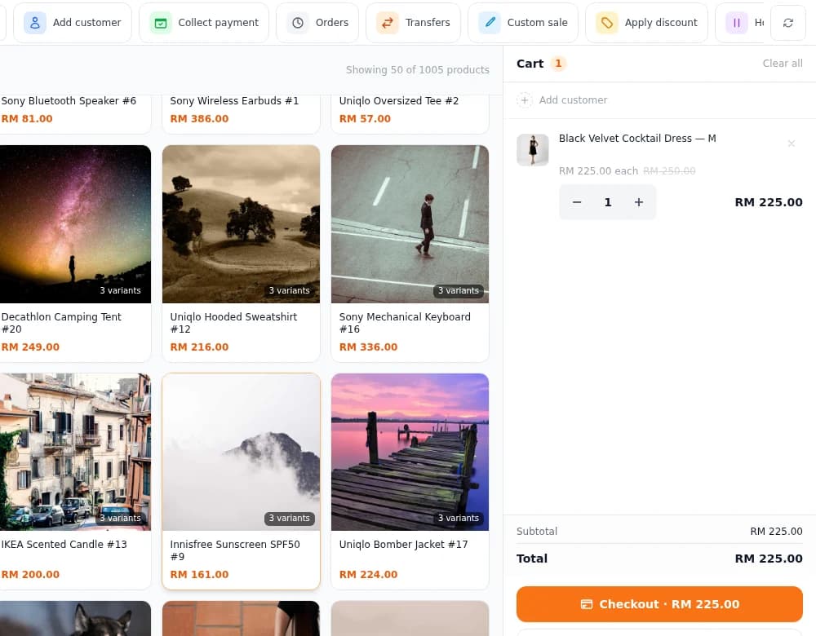Image resolution: width=816 pixels, height=636 pixels.
Task: Click the Transfers arrows icon
Action: [388, 23]
